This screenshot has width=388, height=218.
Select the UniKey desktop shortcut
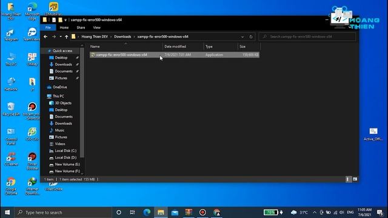click(x=32, y=59)
